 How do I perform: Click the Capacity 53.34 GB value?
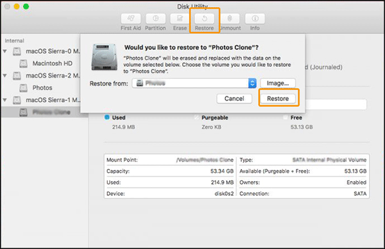[x=222, y=171]
